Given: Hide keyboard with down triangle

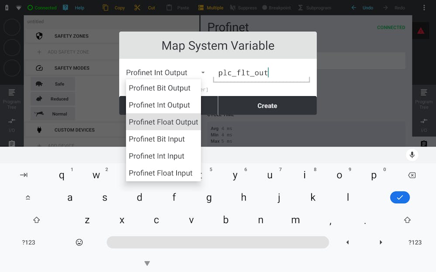Looking at the screenshot, I should [x=147, y=263].
